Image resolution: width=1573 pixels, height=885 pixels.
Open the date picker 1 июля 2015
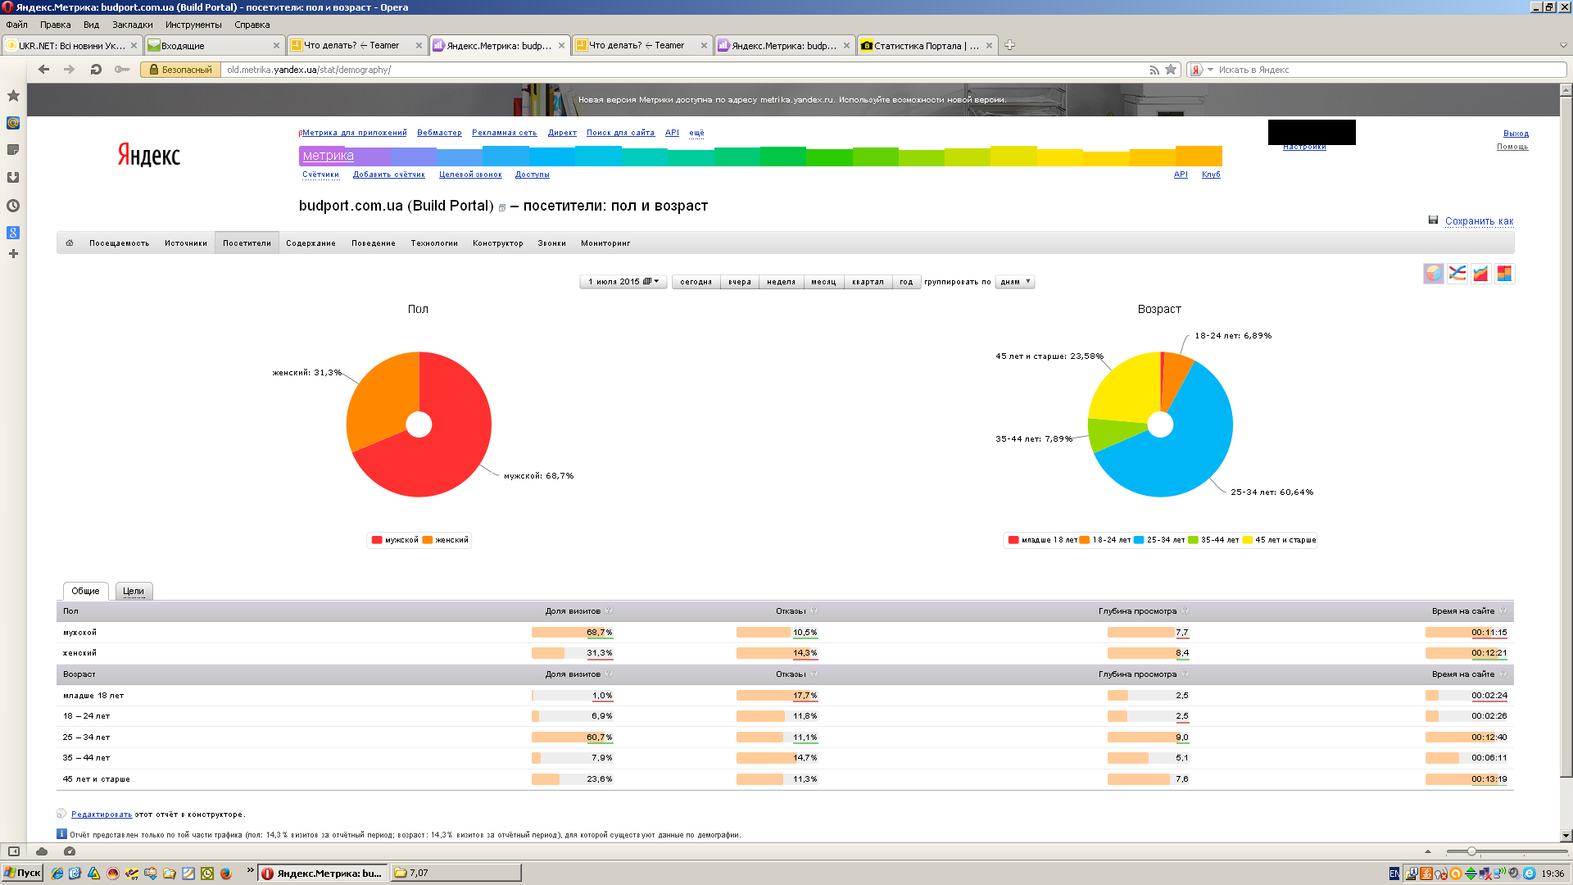623,282
